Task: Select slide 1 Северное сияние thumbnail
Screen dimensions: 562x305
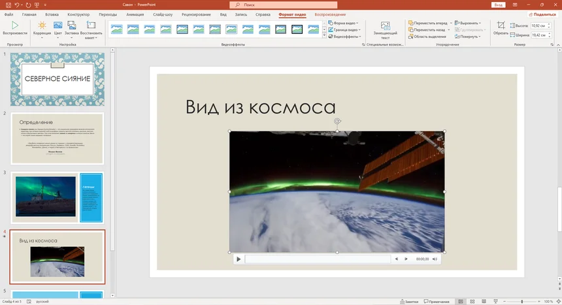Action: point(58,79)
